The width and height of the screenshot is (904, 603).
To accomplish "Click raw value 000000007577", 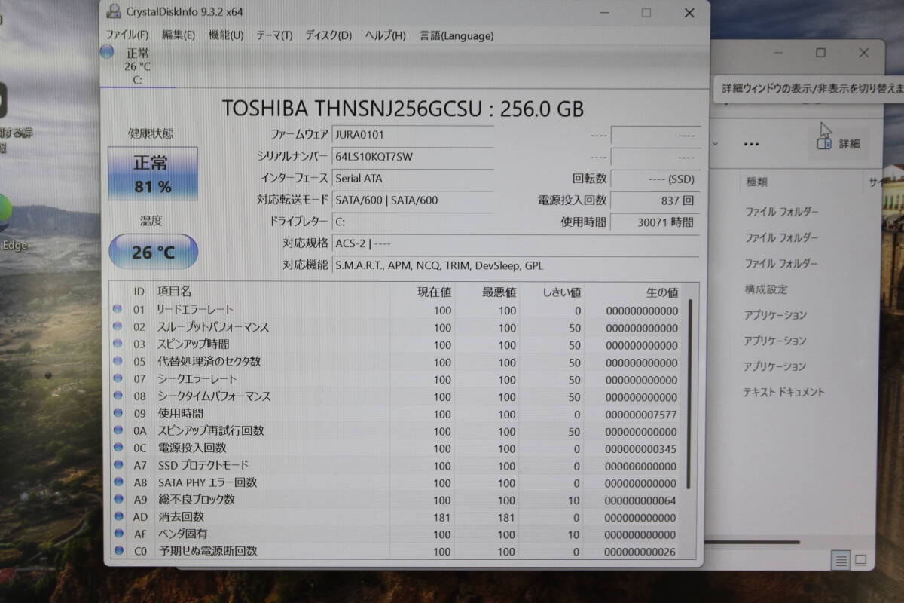I will (641, 415).
